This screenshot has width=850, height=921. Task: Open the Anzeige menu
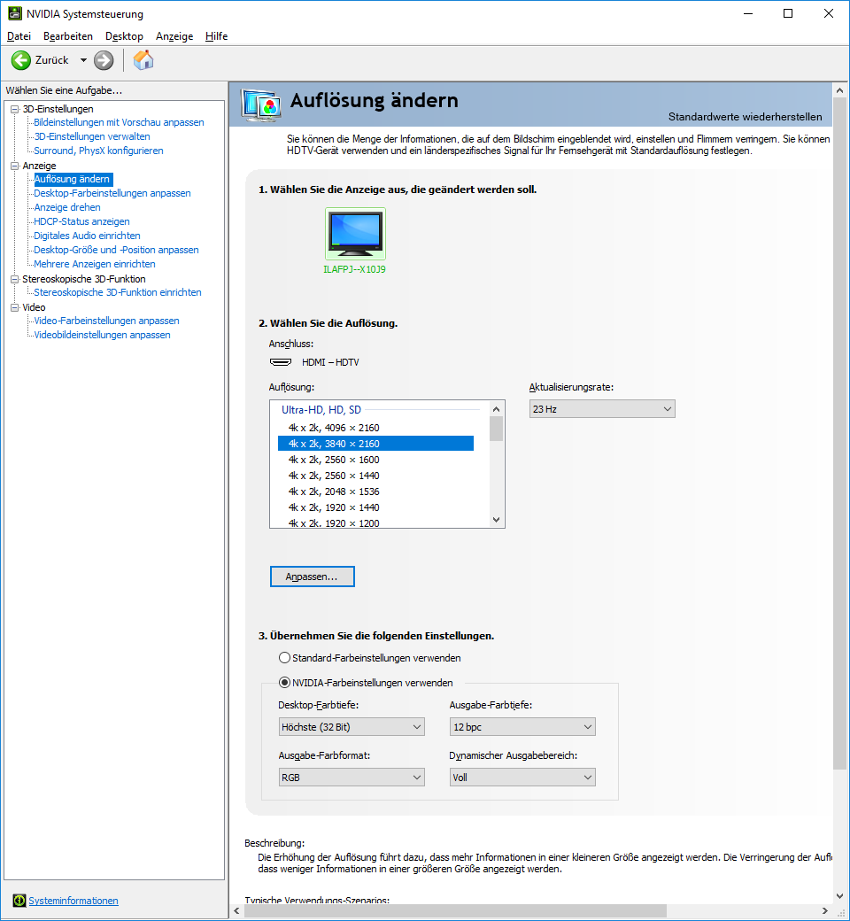[x=174, y=35]
